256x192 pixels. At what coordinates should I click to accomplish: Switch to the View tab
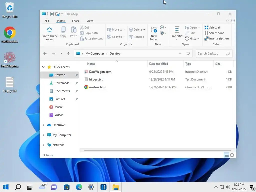89,21
